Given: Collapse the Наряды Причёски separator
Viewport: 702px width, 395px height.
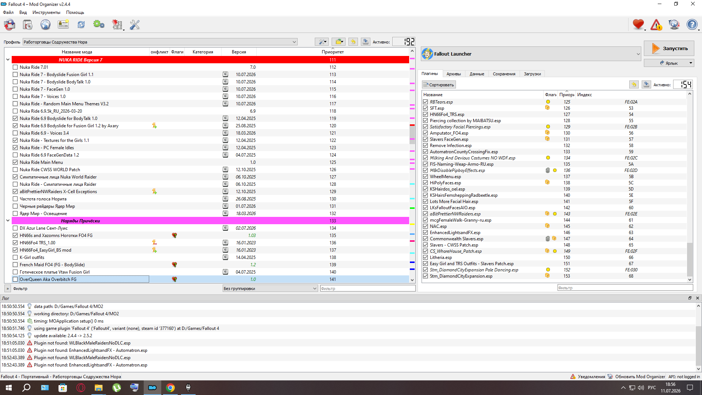Looking at the screenshot, I should point(8,221).
